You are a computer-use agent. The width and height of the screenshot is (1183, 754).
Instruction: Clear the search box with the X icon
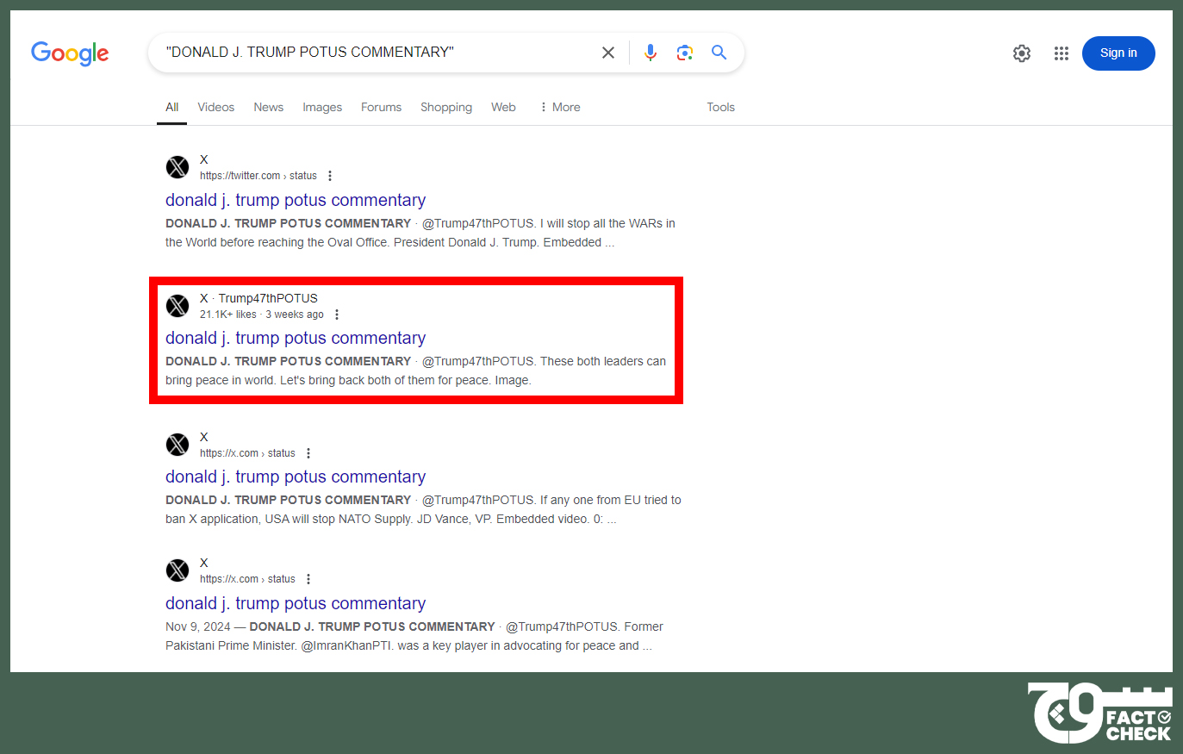[x=608, y=53]
